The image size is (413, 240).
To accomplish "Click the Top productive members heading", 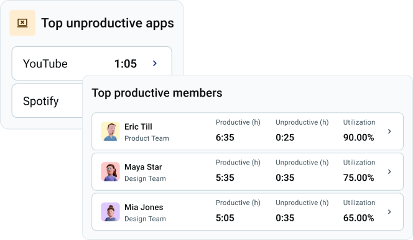I will tap(157, 93).
